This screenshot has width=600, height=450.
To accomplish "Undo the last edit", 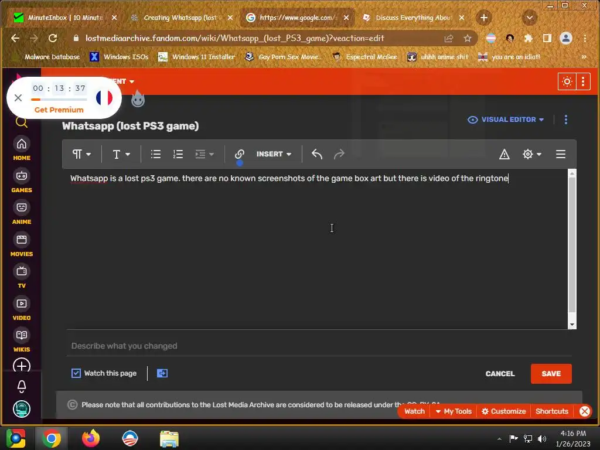I will pyautogui.click(x=317, y=154).
